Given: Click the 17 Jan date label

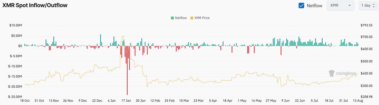Looking at the screenshot, I should 127,101.
